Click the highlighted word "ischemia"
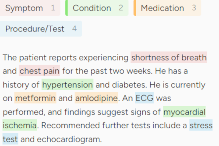The image size is (219, 146). (x=20, y=125)
